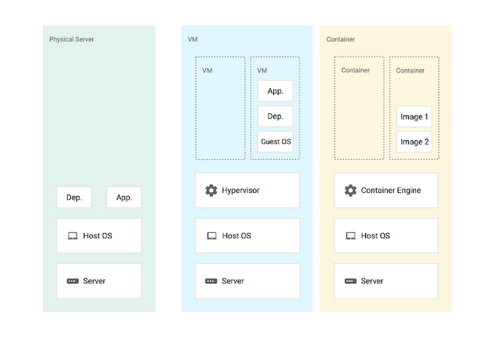Click 'VM' label above the App. box

click(262, 70)
